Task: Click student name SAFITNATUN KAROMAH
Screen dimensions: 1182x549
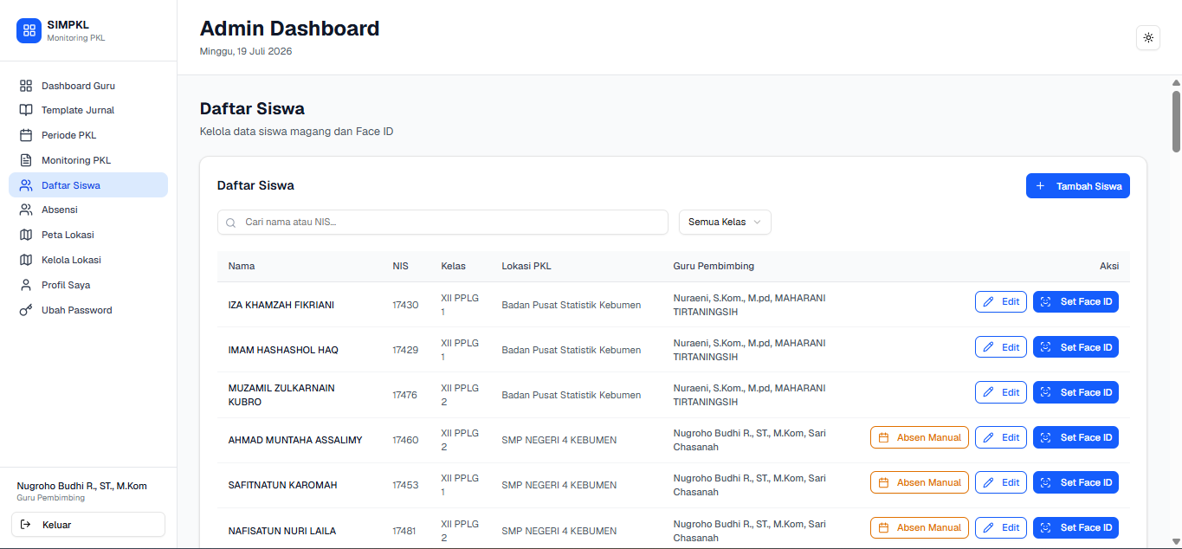Action: (x=283, y=485)
